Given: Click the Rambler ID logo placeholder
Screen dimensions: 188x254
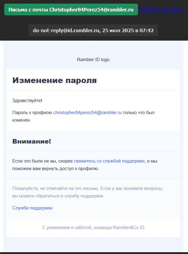Looking at the screenshot, I should (x=93, y=60).
